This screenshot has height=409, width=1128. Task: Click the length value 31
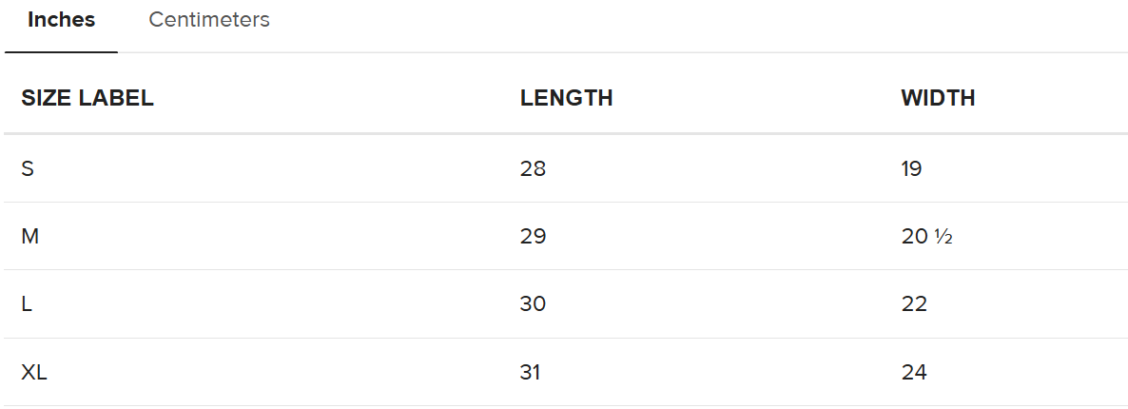[x=530, y=372]
